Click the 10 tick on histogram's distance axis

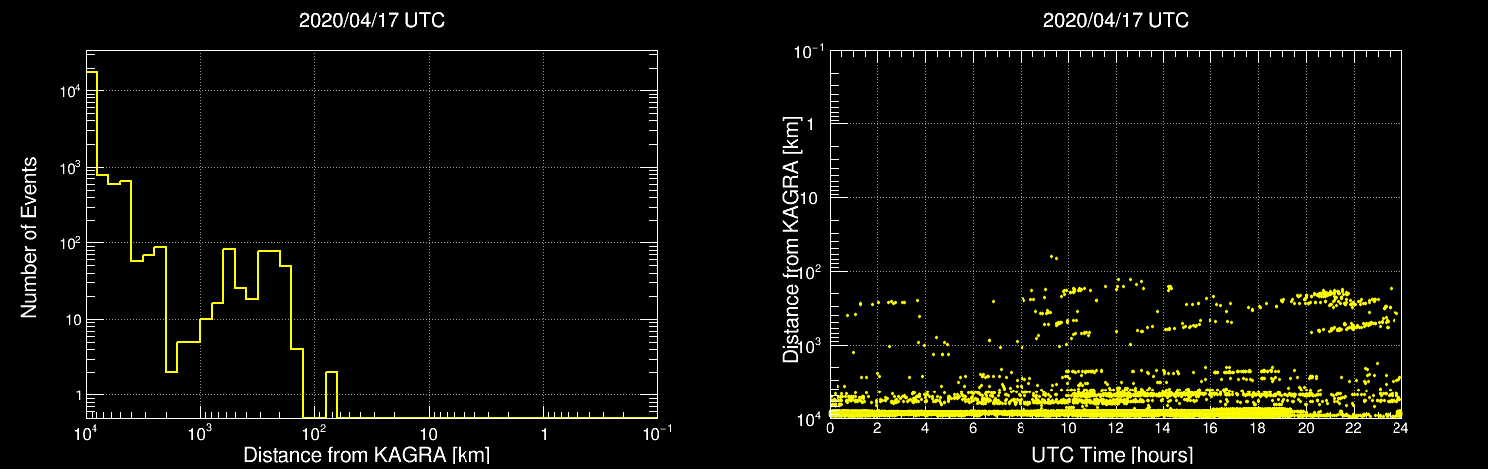(429, 435)
